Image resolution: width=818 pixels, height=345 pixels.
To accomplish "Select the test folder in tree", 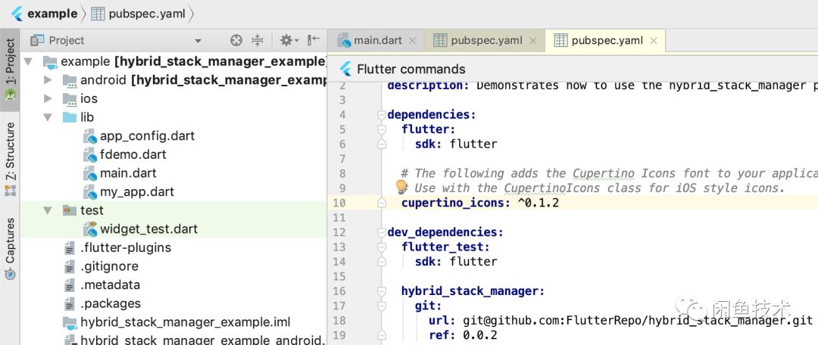I will tap(92, 210).
